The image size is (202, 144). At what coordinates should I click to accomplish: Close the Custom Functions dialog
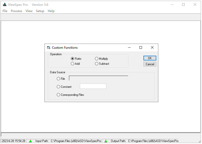coord(152,48)
